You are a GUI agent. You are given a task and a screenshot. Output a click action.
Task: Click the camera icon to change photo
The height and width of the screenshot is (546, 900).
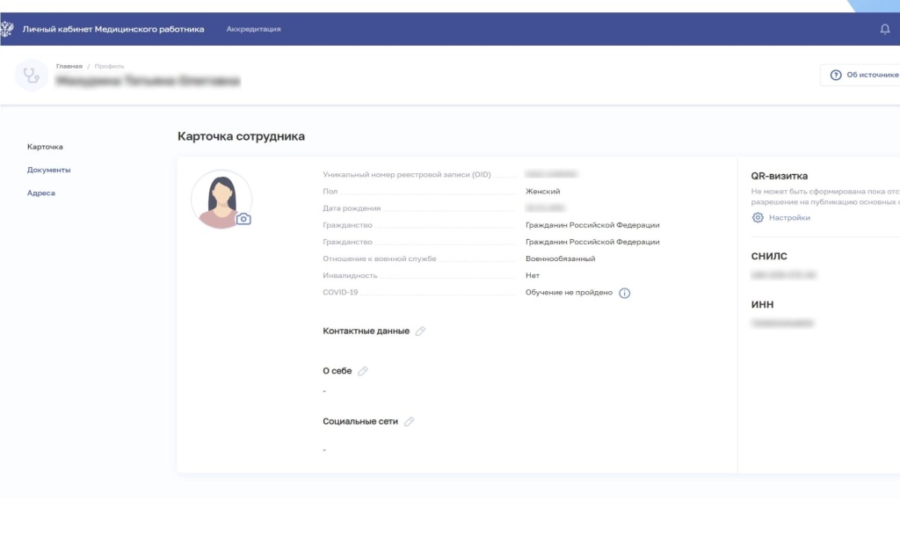(243, 218)
